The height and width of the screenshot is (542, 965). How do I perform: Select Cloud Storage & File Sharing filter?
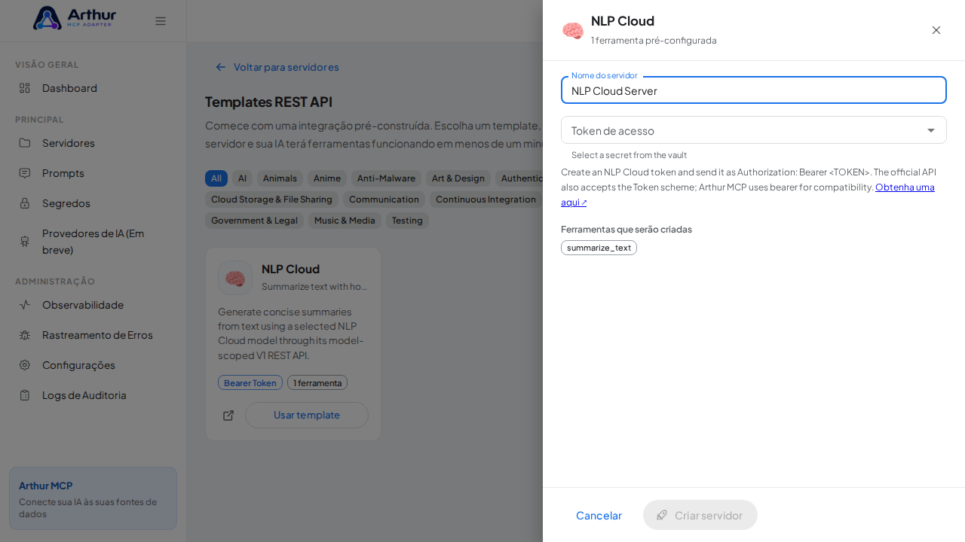[271, 199]
